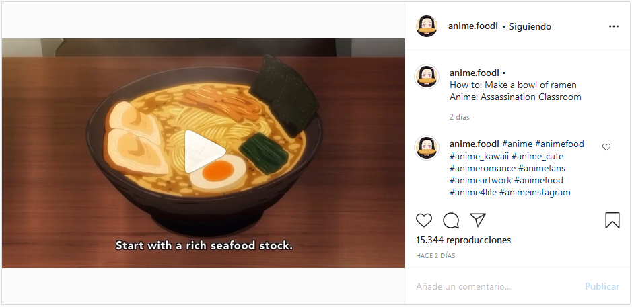
Task: Toggle the Siguiendo following status
Action: 530,26
